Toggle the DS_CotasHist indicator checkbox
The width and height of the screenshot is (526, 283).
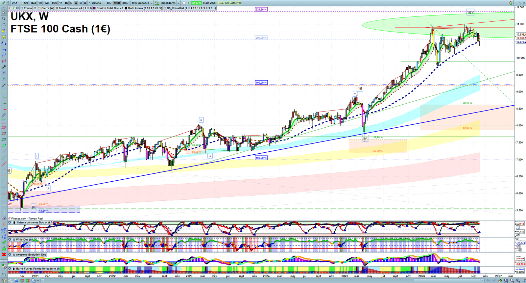point(165,8)
